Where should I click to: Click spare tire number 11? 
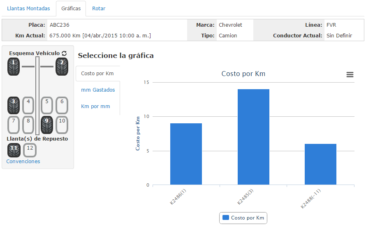click(14, 150)
